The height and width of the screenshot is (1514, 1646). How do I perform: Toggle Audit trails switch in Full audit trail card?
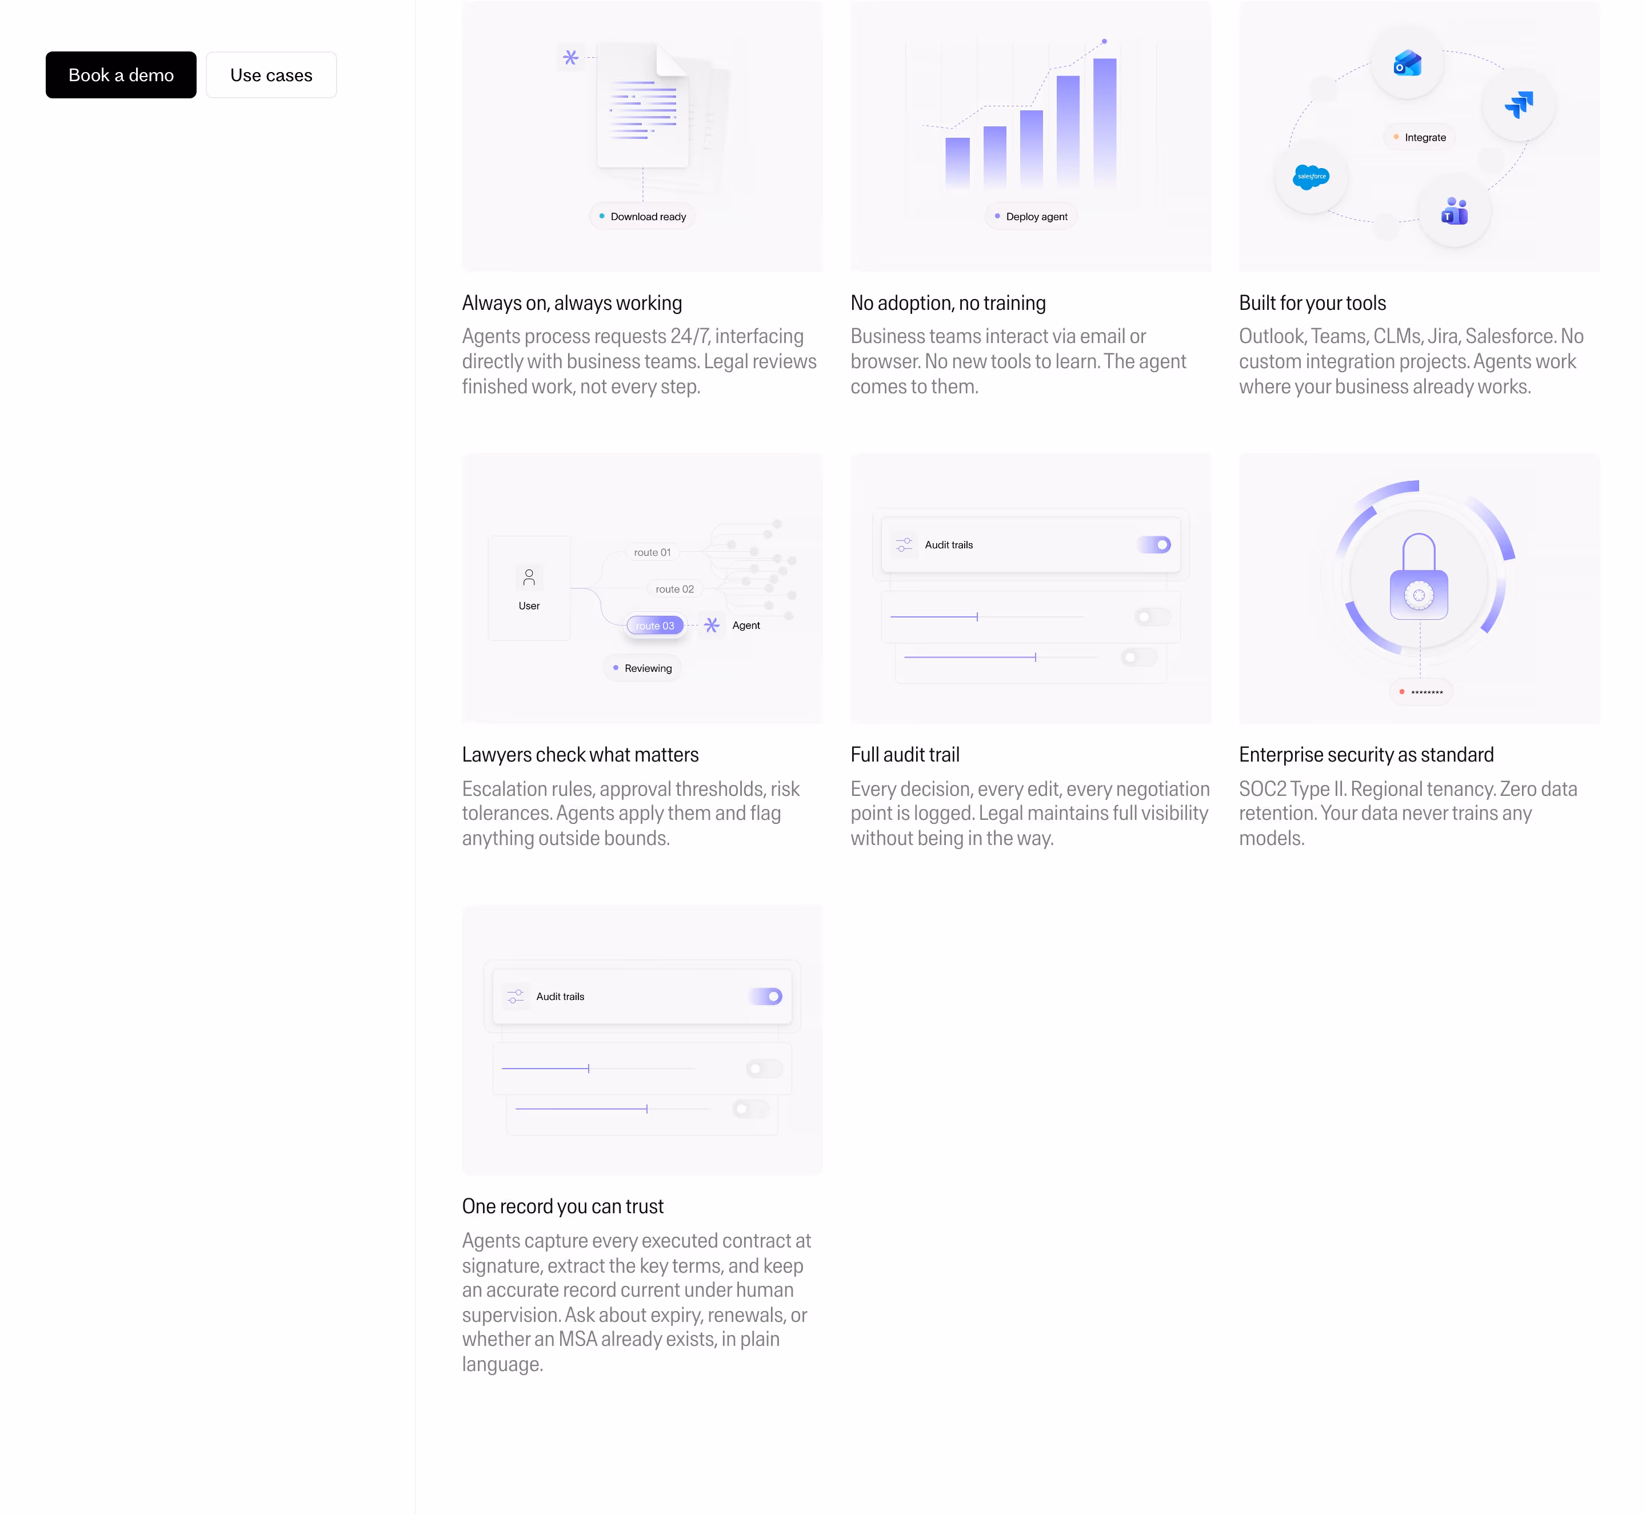[x=1154, y=545]
